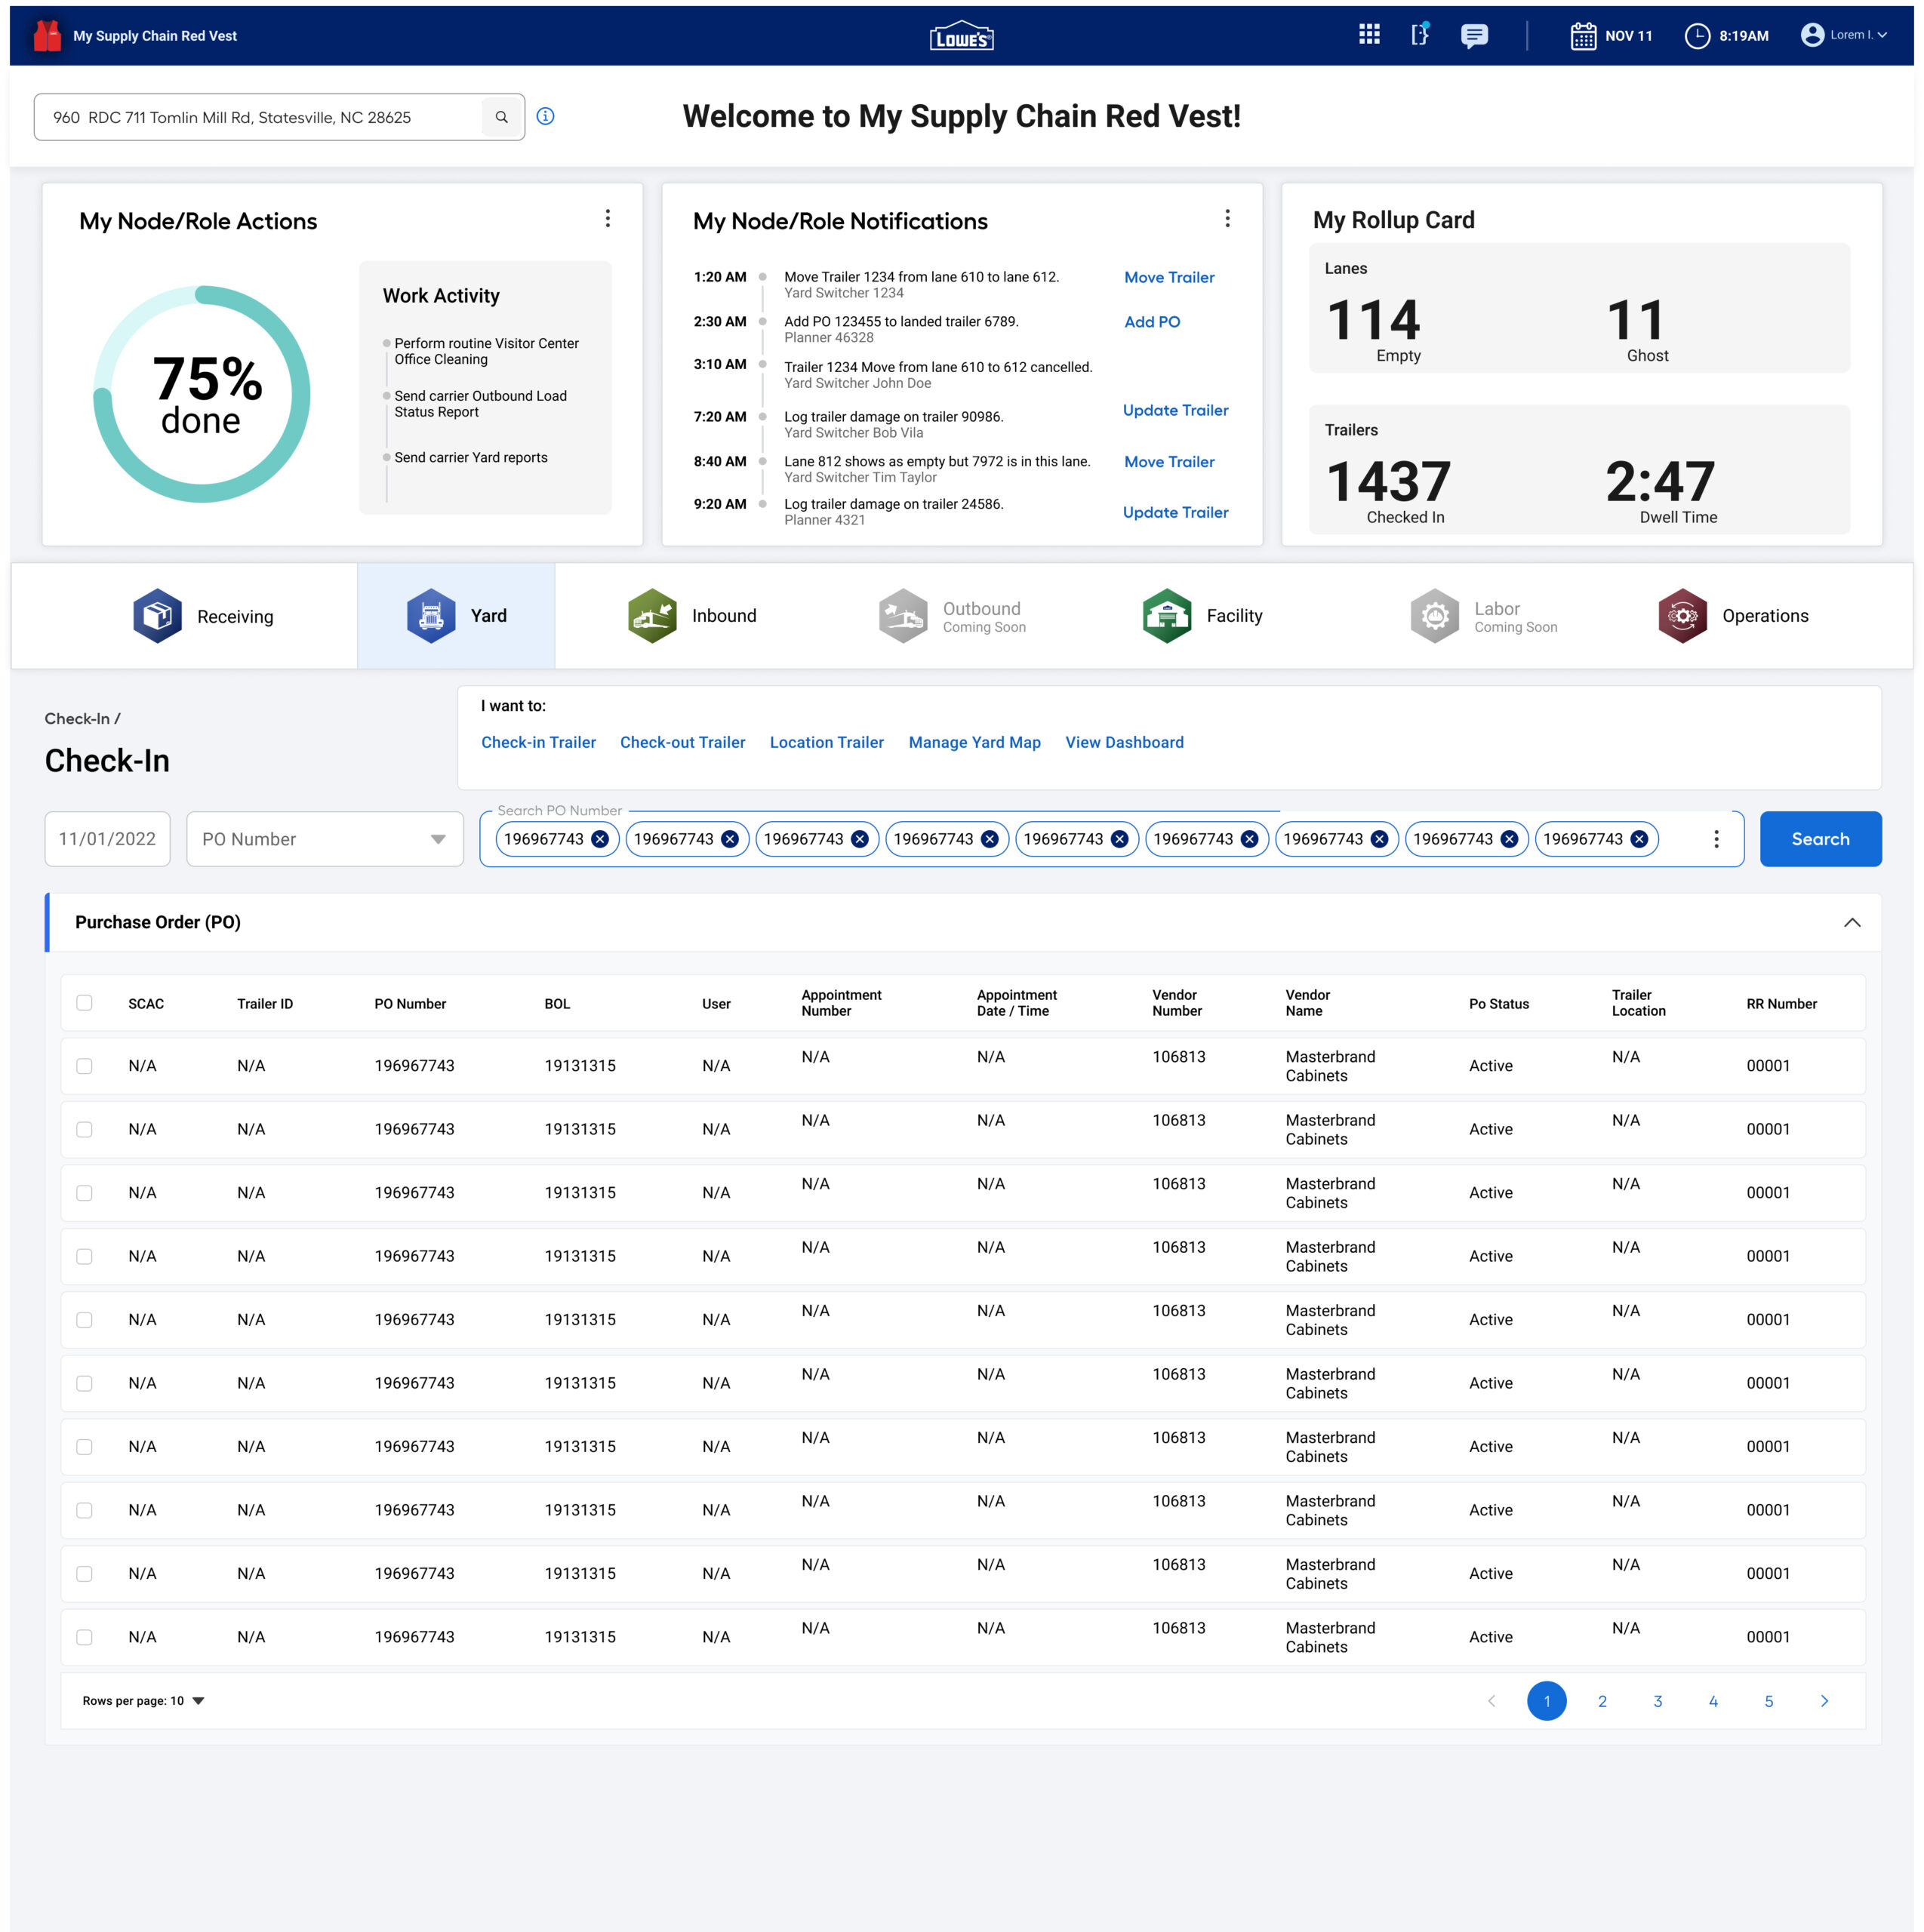Open the apps grid menu in header
The width and height of the screenshot is (1924, 1932).
tap(1369, 35)
